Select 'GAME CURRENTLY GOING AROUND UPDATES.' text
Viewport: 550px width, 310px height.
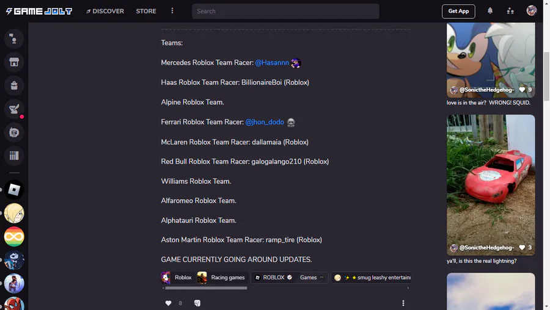[x=237, y=259]
